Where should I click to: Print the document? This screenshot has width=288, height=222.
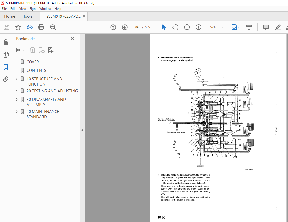tap(41, 27)
